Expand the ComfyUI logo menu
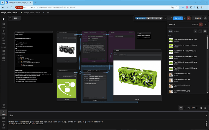The image size is (209, 130). [4, 19]
